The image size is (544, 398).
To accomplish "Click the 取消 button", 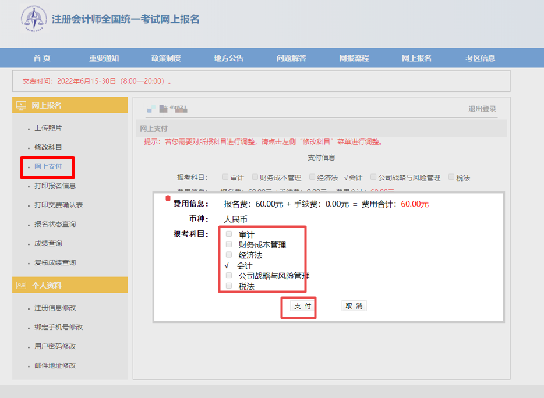I will pos(354,306).
